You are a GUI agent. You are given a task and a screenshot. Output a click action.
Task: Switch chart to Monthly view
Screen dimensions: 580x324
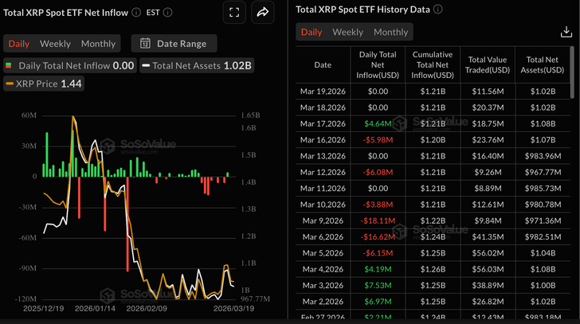click(x=99, y=44)
